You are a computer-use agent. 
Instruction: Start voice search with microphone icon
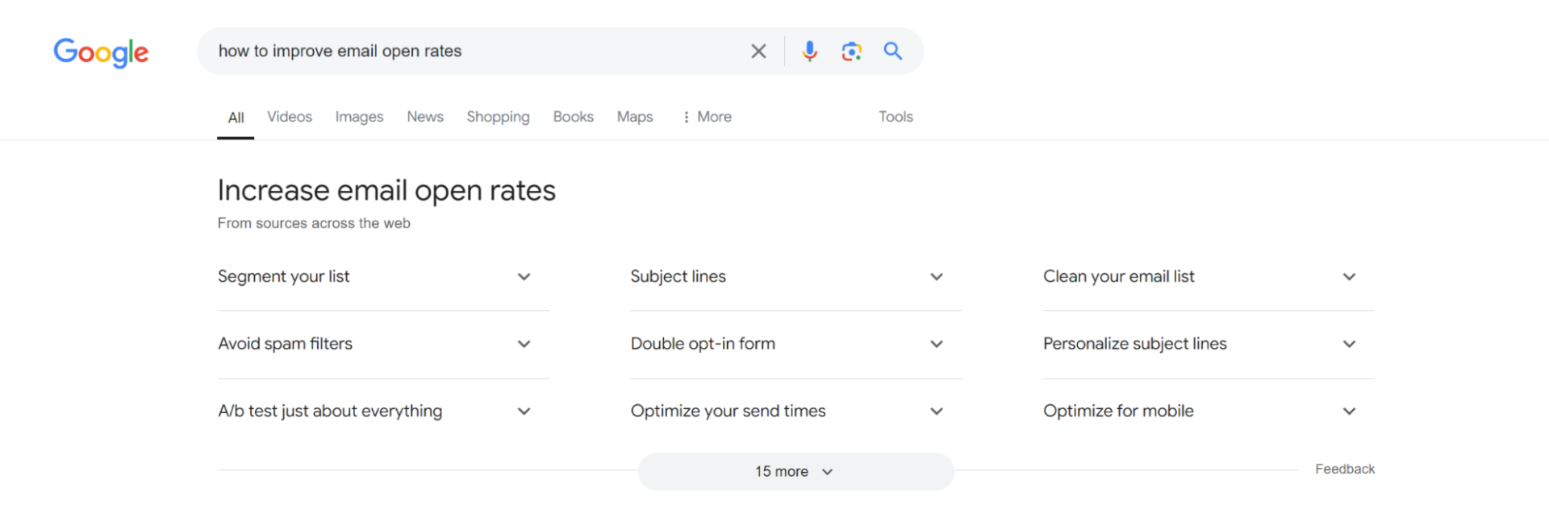[x=809, y=52]
